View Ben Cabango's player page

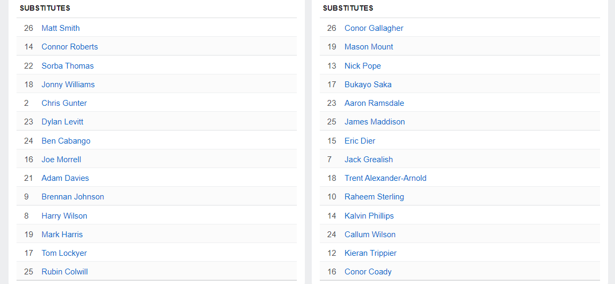coord(66,141)
